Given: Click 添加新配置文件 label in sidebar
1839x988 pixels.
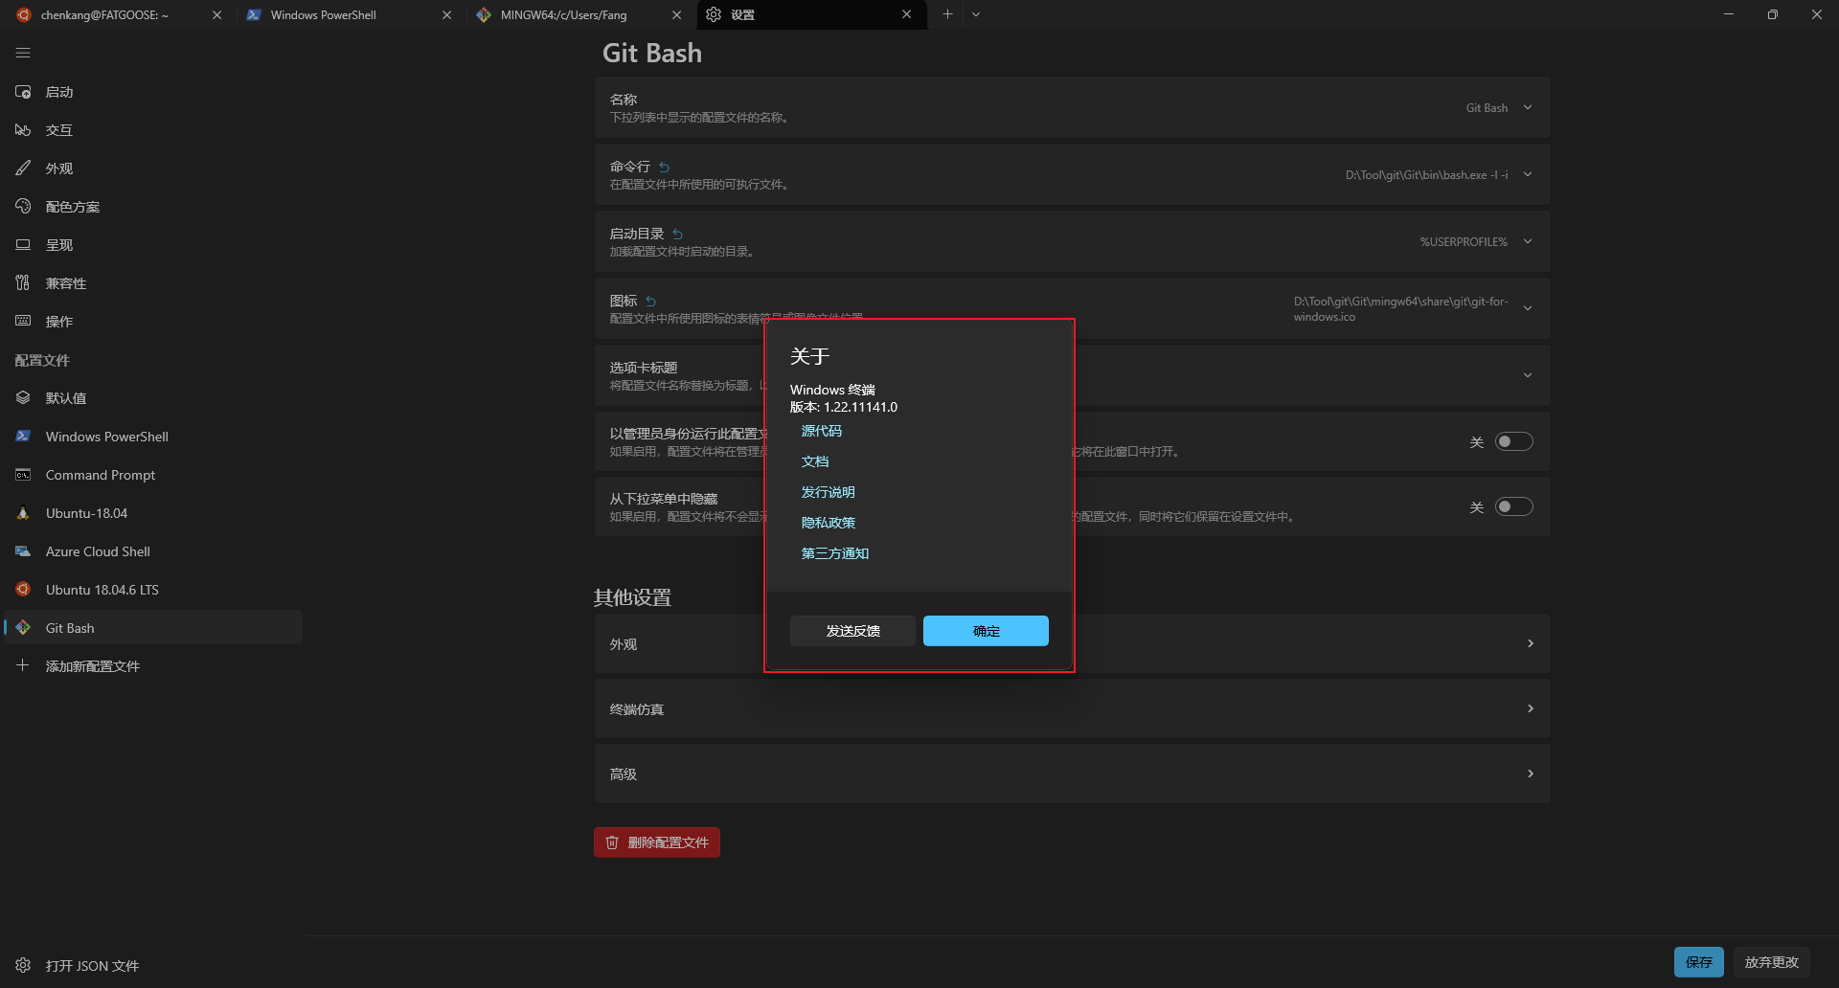Looking at the screenshot, I should [93, 666].
